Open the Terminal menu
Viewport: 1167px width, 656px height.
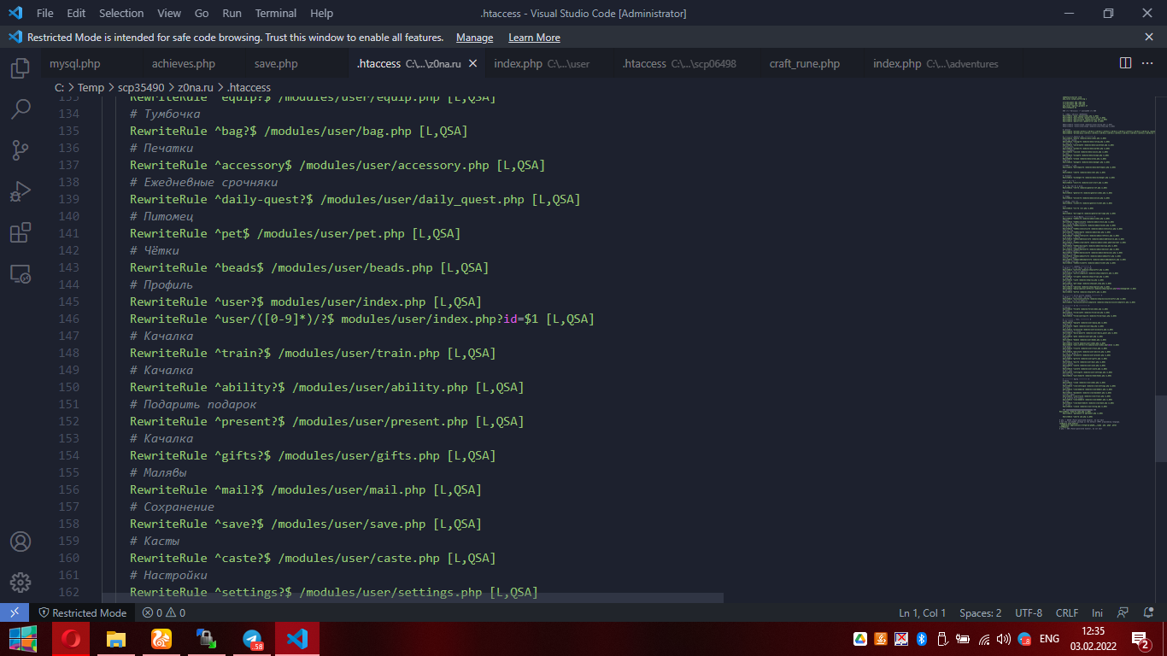coord(276,14)
